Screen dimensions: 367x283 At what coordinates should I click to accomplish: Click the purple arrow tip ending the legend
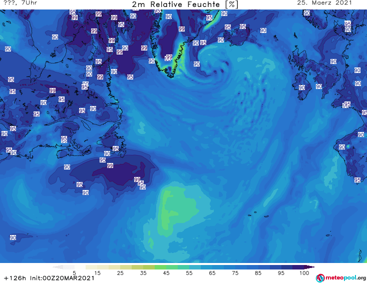click(309, 267)
